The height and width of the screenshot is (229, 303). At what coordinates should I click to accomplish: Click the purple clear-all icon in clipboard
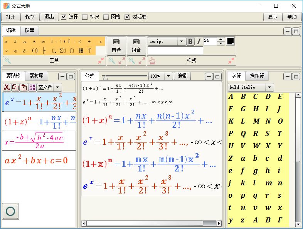click(32, 88)
